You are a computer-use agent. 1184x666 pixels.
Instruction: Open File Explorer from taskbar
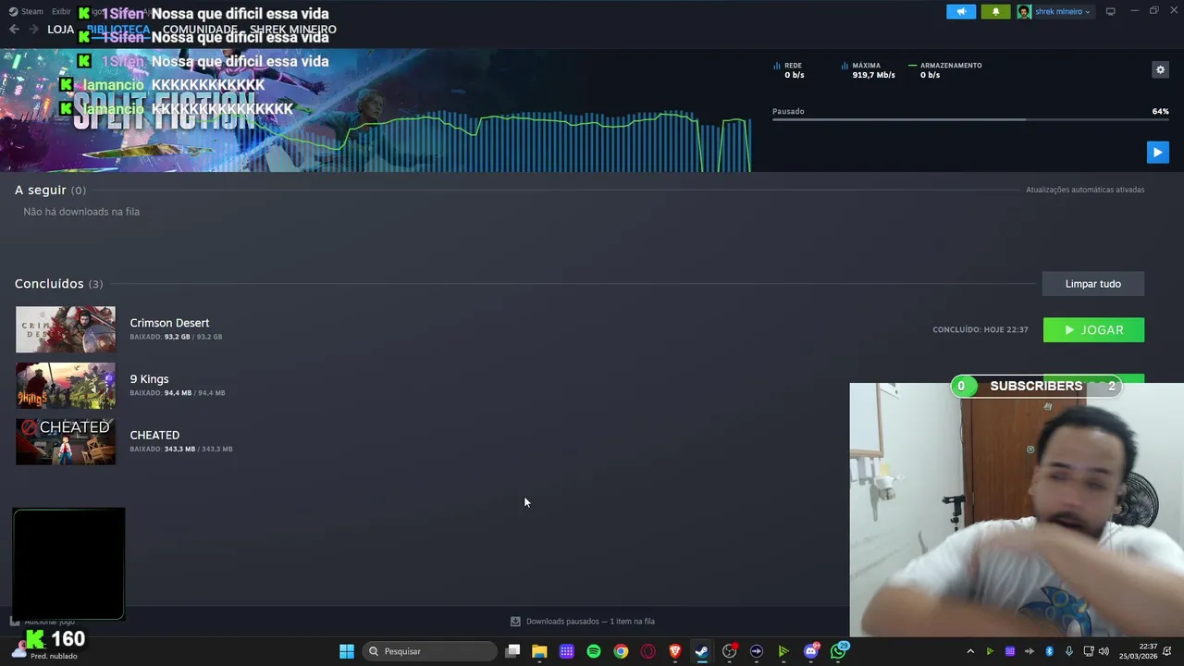(539, 651)
